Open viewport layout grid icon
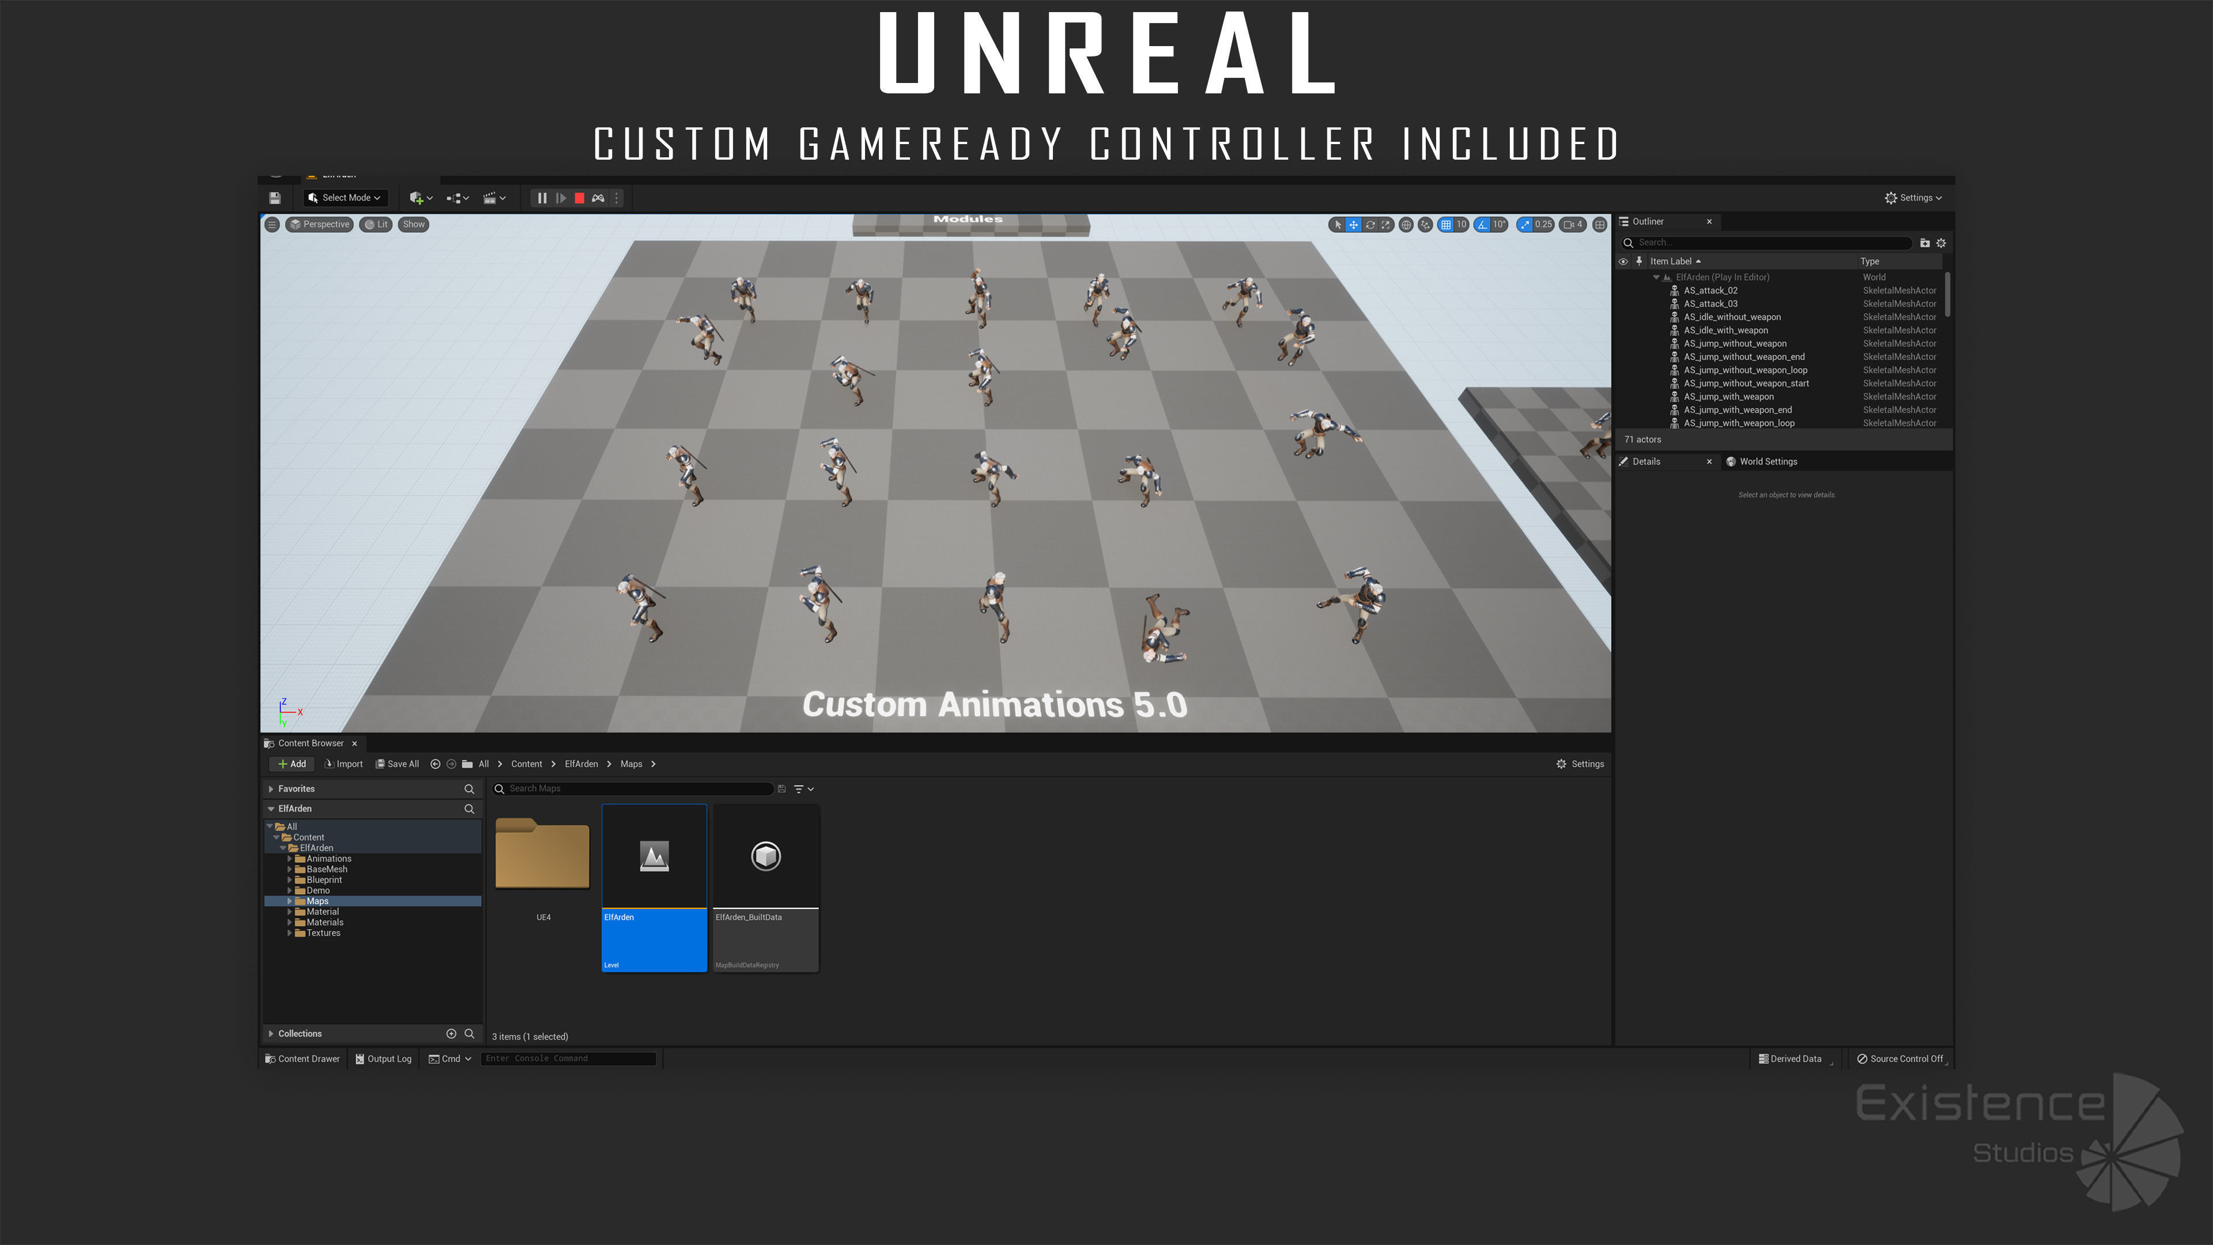 coord(1600,224)
